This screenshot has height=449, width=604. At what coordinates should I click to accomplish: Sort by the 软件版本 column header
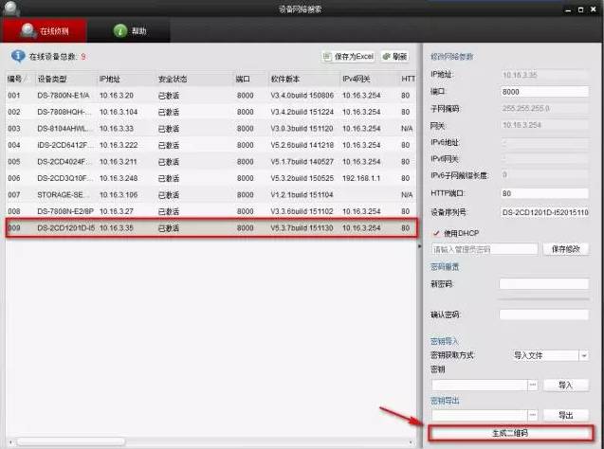[286, 79]
